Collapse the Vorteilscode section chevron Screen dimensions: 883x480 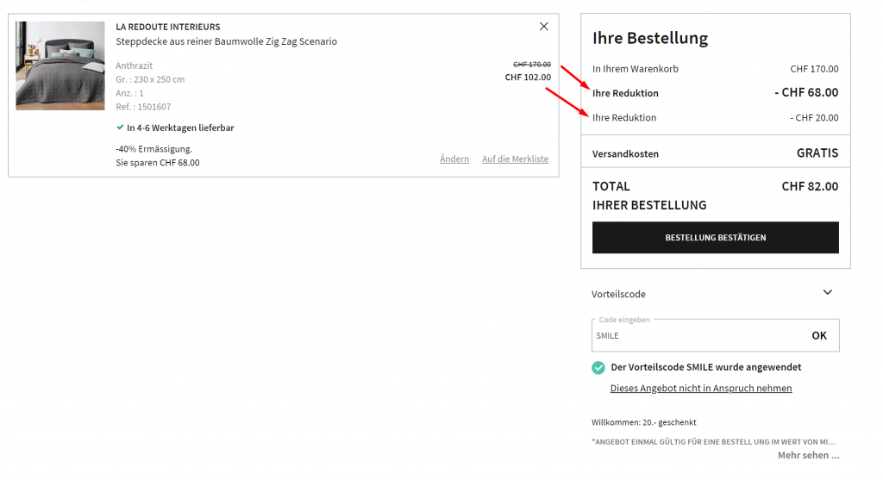pyautogui.click(x=828, y=293)
